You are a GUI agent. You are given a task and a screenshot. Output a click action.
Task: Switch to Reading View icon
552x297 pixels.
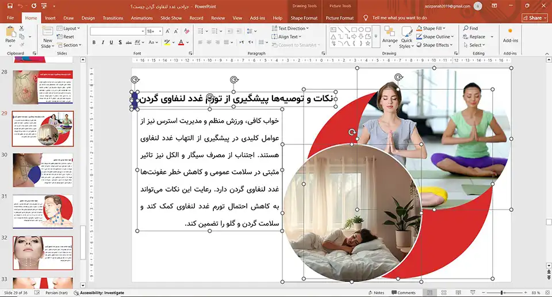pyautogui.click(x=458, y=293)
